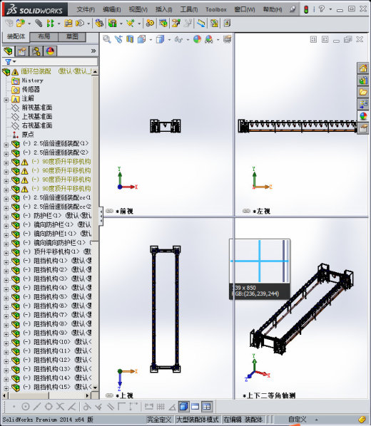The height and width of the screenshot is (426, 371).
Task: Click the 大型装配体模式 status button
Action: tap(198, 420)
